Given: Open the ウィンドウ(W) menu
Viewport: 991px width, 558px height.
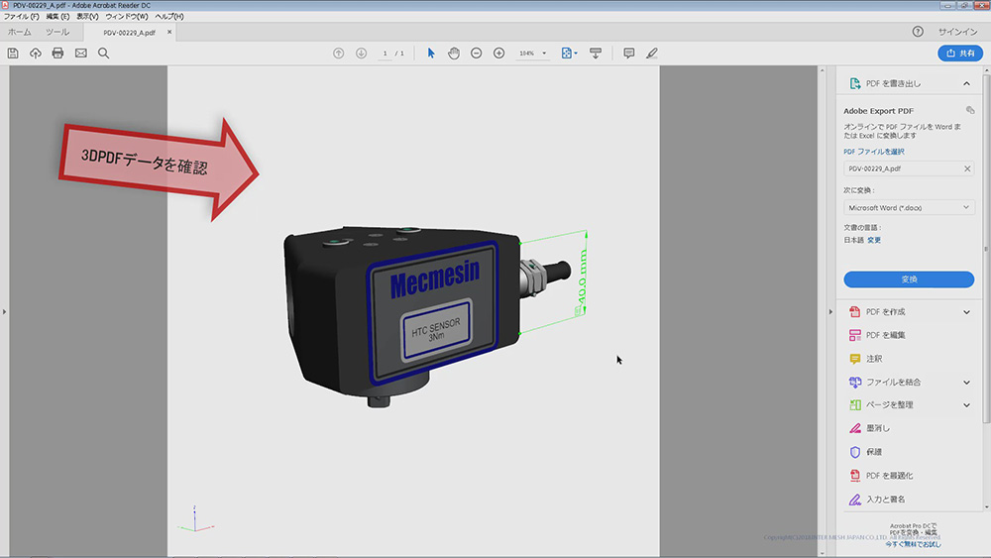Looking at the screenshot, I should 127,17.
